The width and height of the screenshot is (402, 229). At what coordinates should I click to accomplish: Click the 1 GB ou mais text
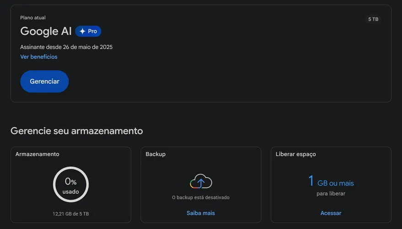point(331,181)
